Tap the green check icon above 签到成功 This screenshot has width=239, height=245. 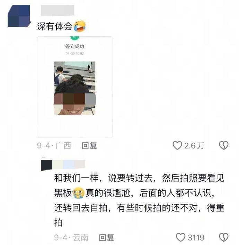point(75,38)
